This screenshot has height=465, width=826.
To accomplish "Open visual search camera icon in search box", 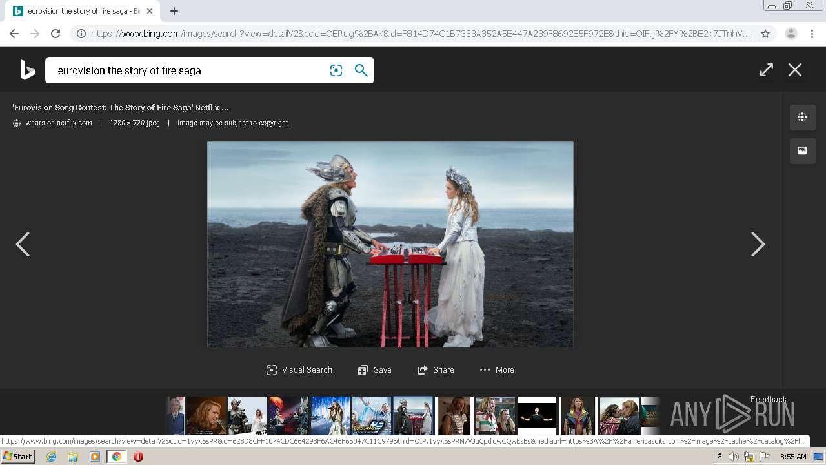I will [336, 70].
